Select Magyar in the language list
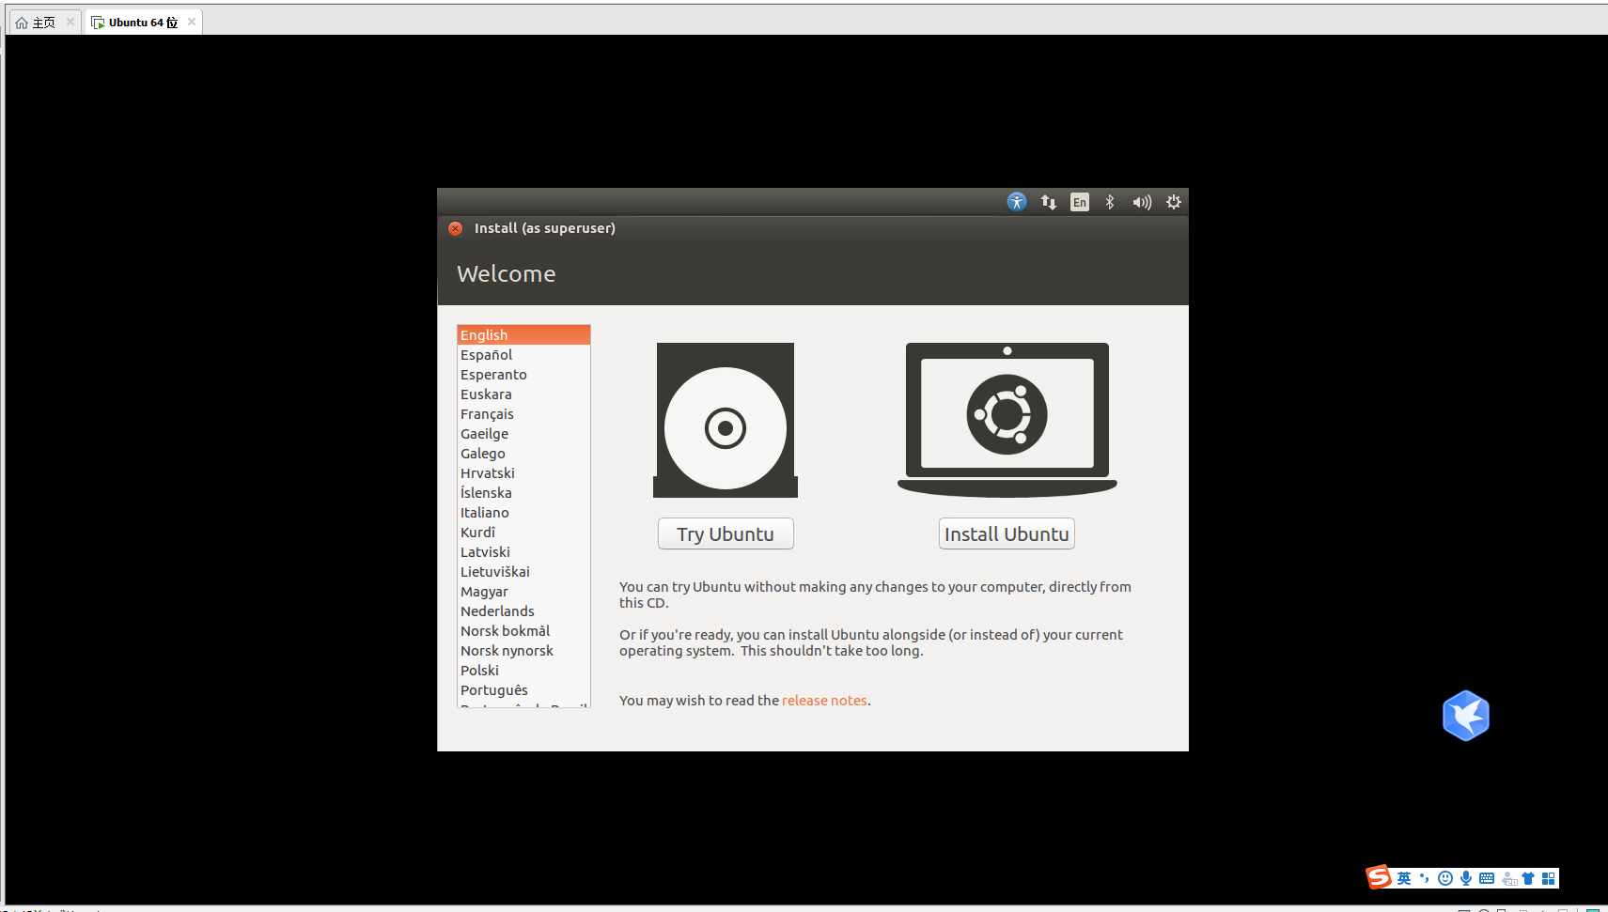 coord(523,592)
